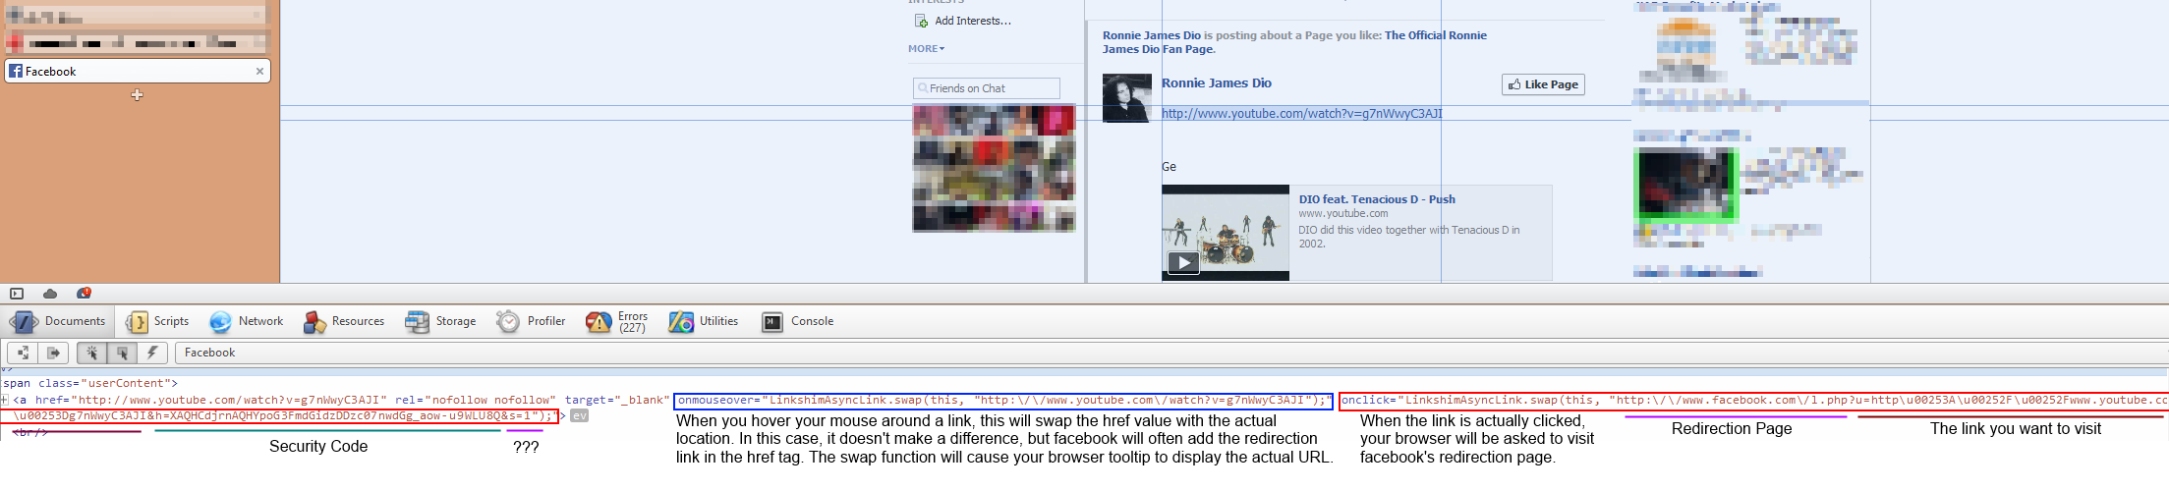This screenshot has height=491, width=2169.
Task: View the Errors (227) panel
Action: pos(617,321)
